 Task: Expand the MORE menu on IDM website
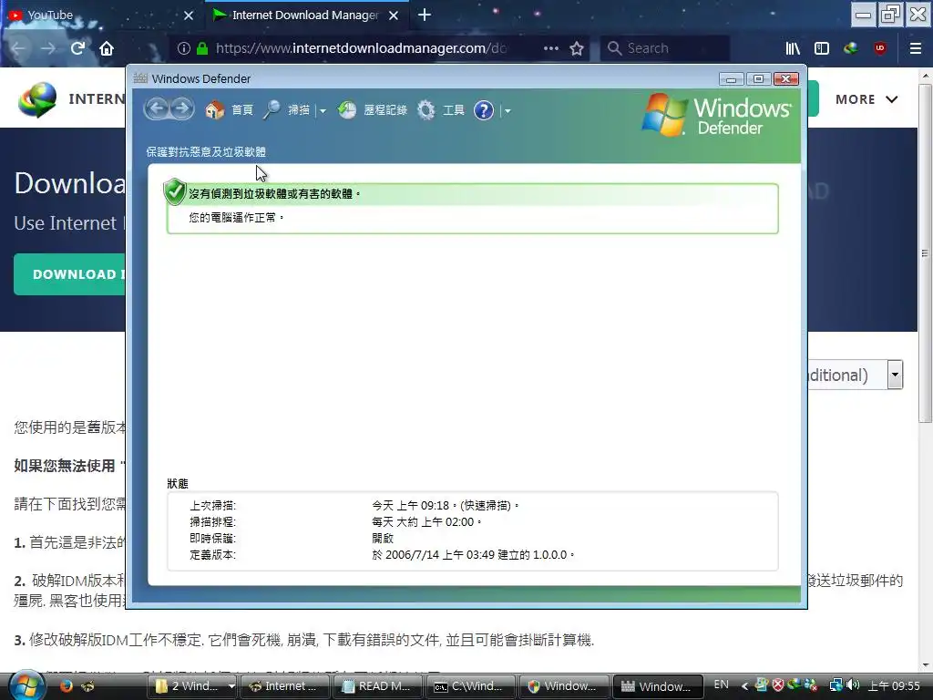(866, 99)
